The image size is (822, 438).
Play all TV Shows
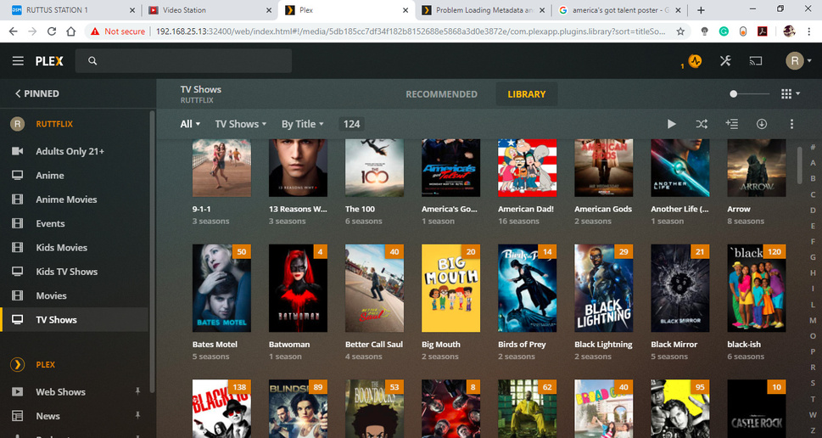pos(672,124)
